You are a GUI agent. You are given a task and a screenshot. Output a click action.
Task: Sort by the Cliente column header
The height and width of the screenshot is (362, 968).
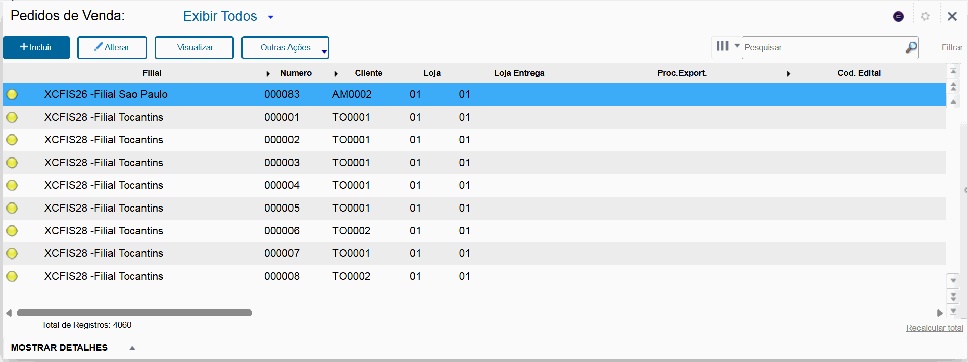point(369,73)
